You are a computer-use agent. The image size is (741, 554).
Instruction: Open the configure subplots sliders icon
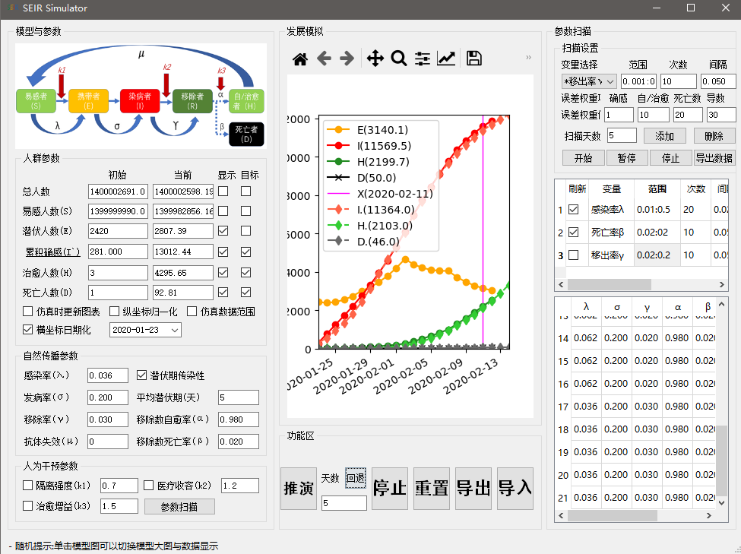[x=423, y=59]
